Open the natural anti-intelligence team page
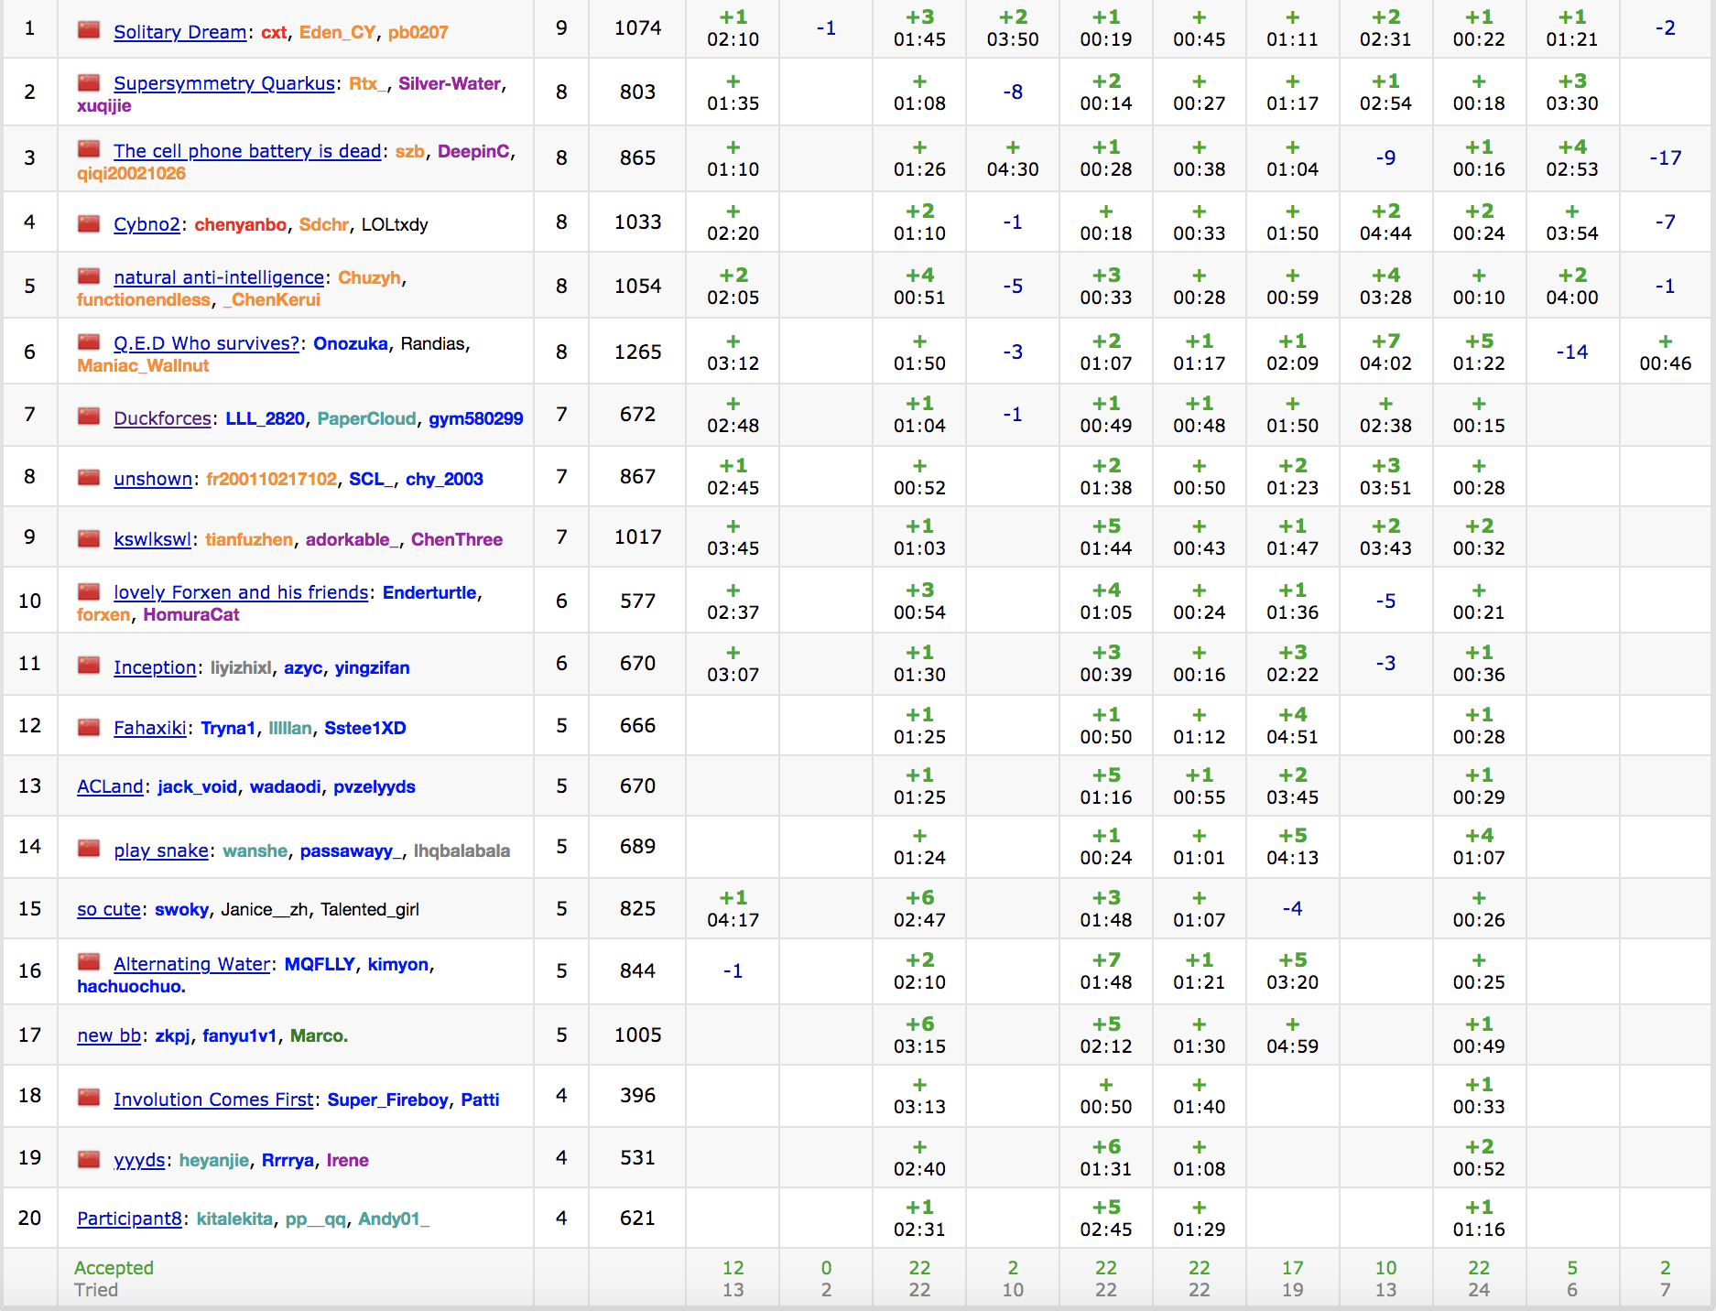 click(218, 277)
